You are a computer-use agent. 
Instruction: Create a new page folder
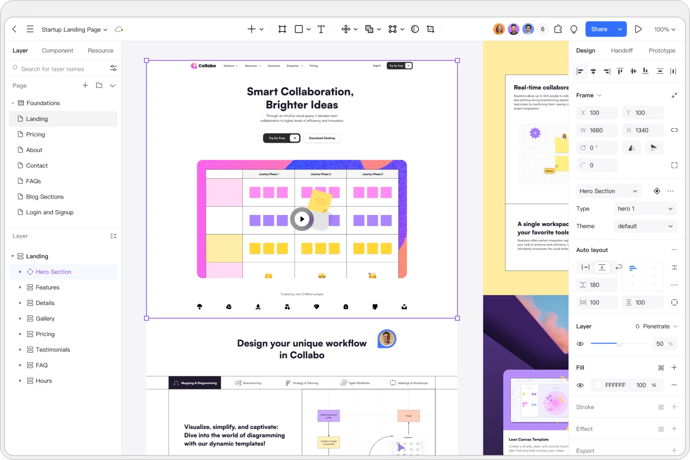pos(99,85)
